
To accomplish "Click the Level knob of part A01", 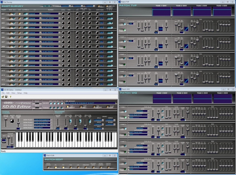I will pos(63,14).
